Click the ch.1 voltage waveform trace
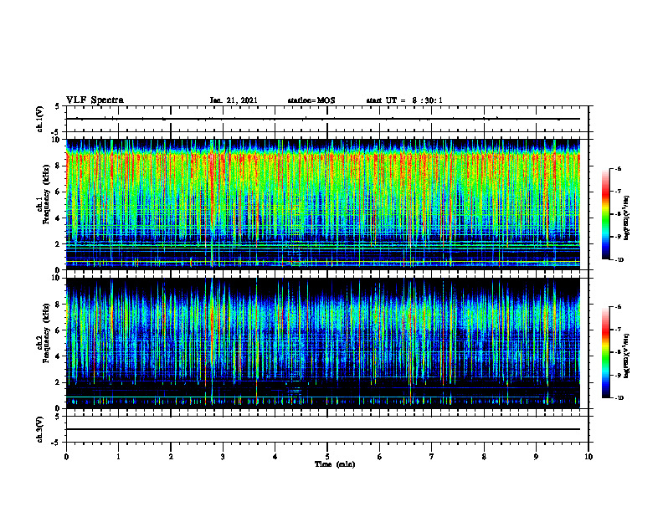The width and height of the screenshot is (663, 512). (x=323, y=119)
